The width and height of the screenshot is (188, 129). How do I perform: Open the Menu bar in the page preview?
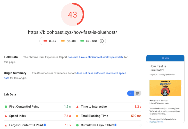point(165,58)
